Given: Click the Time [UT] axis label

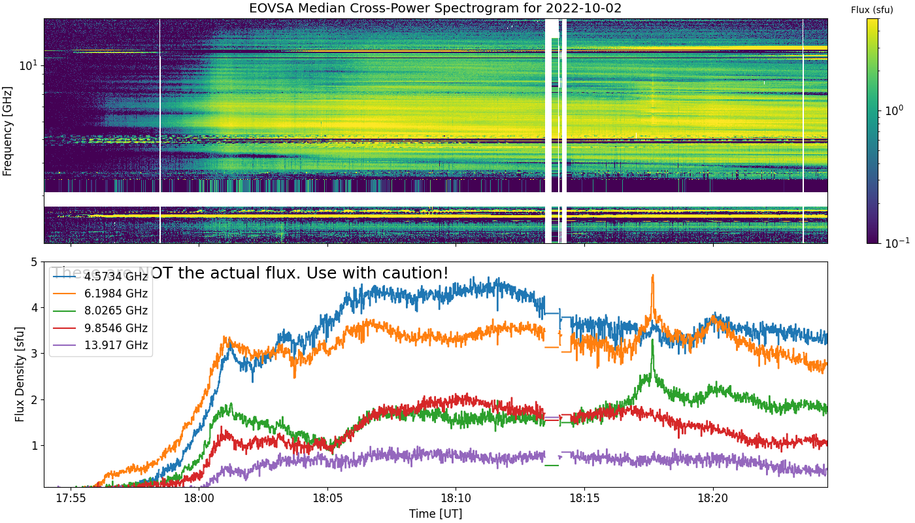Looking at the screenshot, I should coord(435,514).
